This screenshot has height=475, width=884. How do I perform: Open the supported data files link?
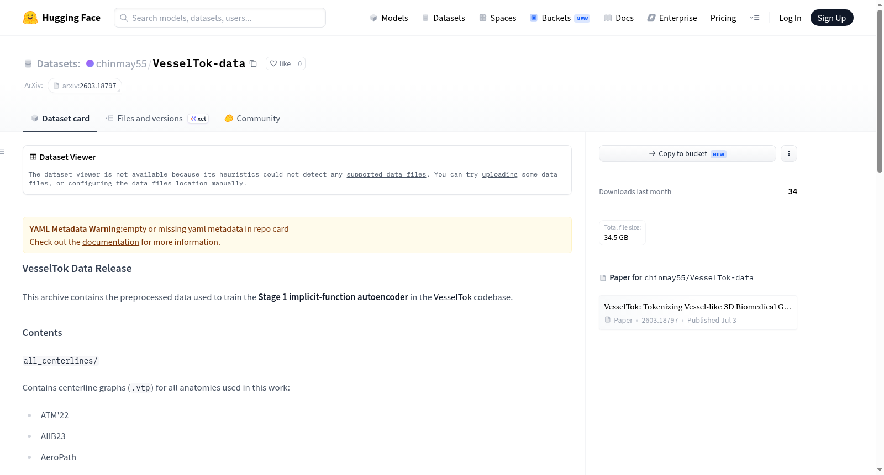pyautogui.click(x=386, y=174)
